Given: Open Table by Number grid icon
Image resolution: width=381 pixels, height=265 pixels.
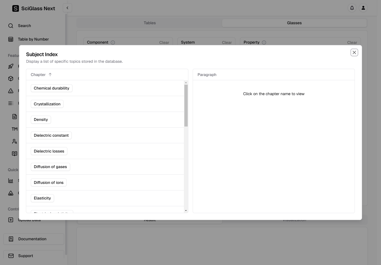Looking at the screenshot, I should click(x=11, y=39).
